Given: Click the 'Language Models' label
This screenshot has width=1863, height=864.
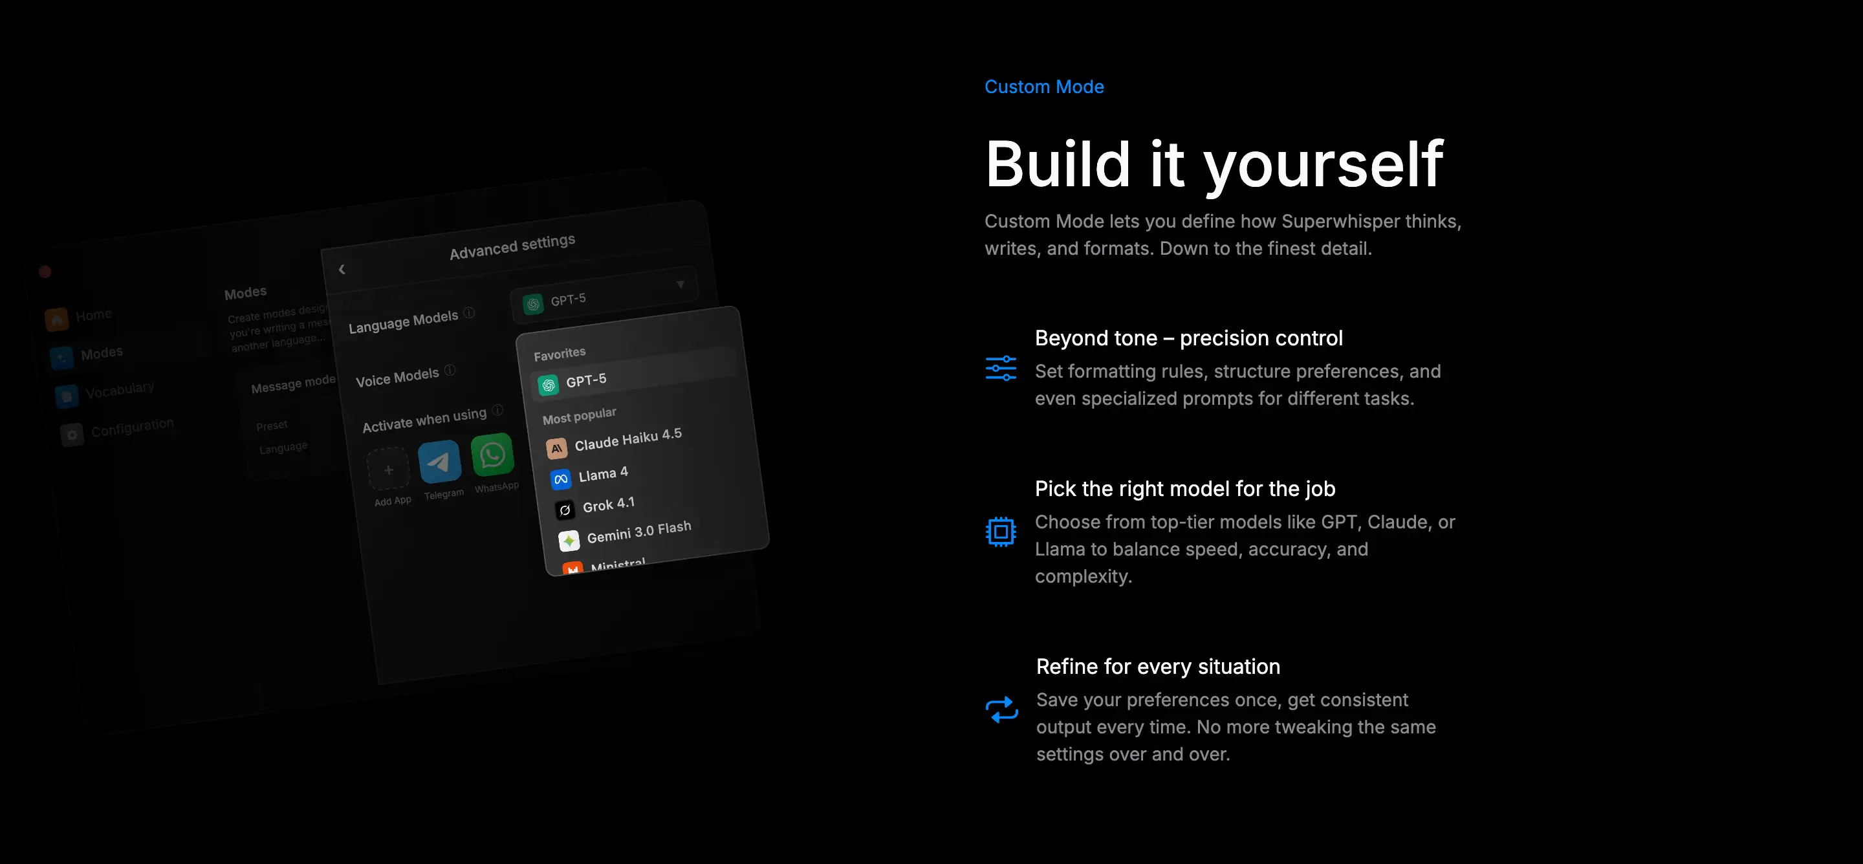Looking at the screenshot, I should 403,322.
